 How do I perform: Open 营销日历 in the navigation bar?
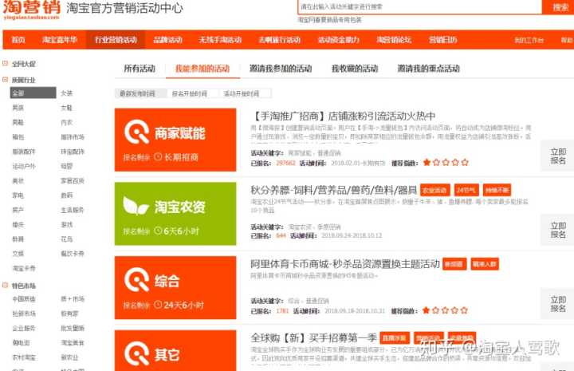pos(443,40)
